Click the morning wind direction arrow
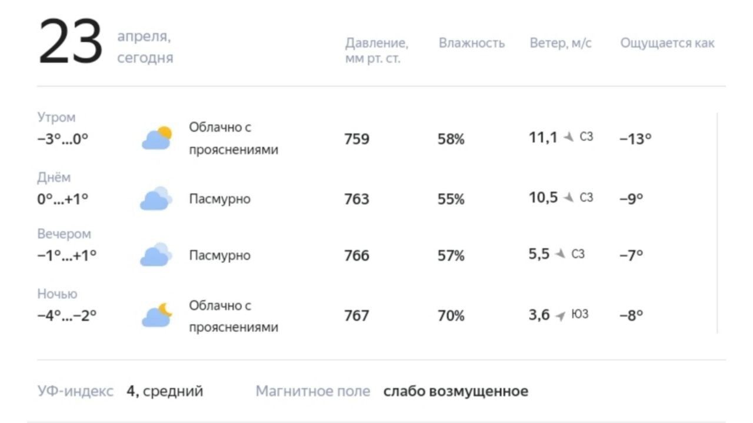This screenshot has height=423, width=753. (568, 137)
